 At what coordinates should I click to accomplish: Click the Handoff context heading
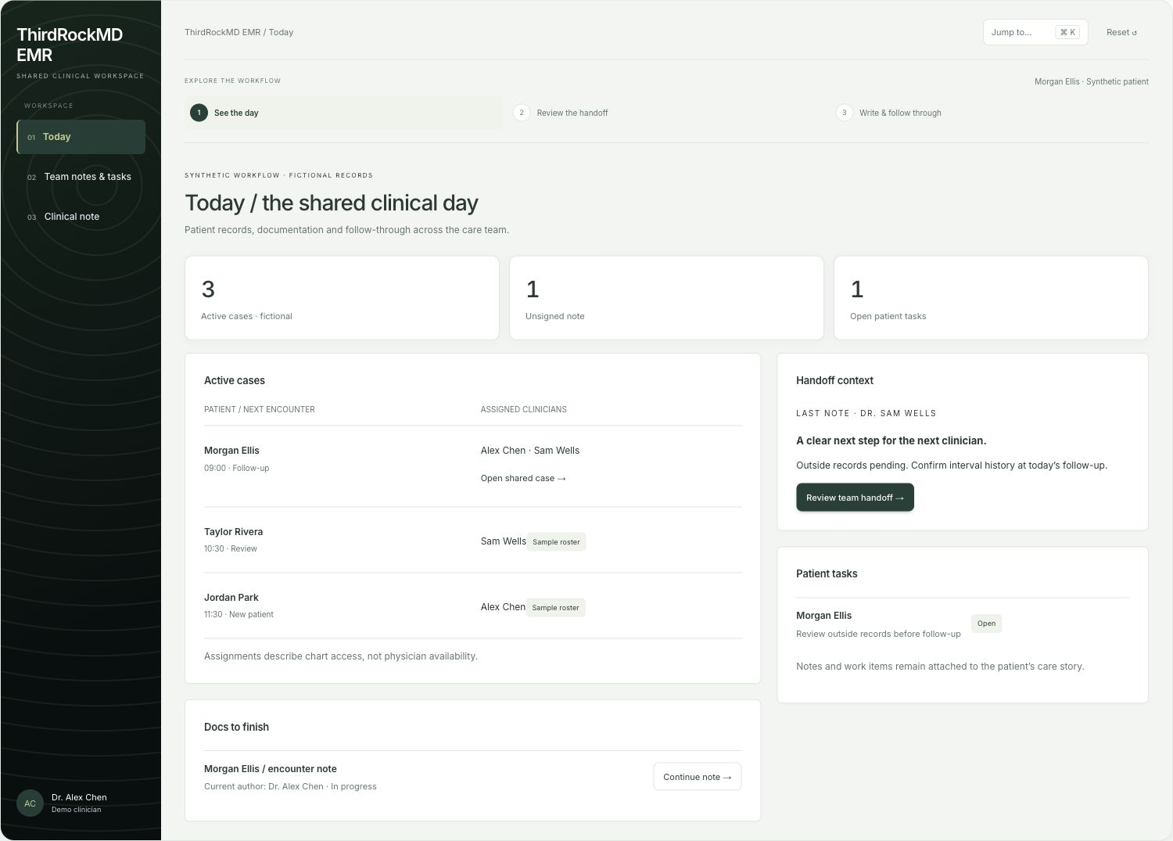834,380
